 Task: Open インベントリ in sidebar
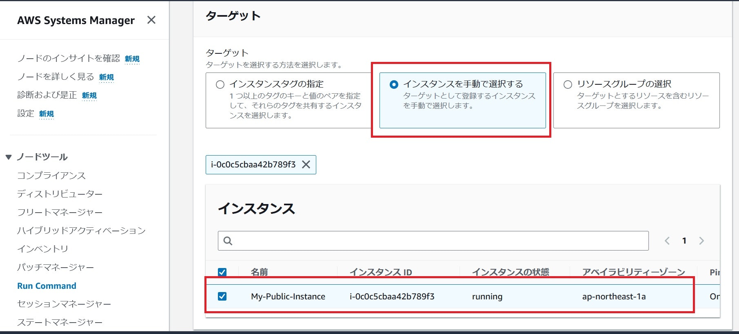pyautogui.click(x=43, y=249)
